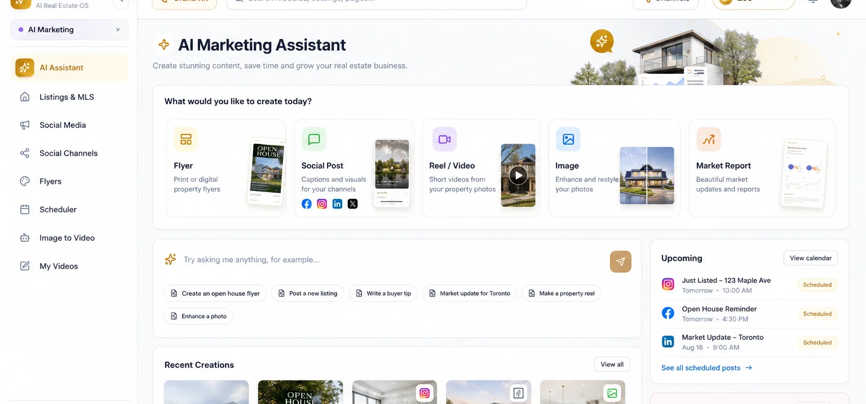The image size is (866, 404).
Task: Click Facebook icon in Social Post card
Action: click(306, 204)
